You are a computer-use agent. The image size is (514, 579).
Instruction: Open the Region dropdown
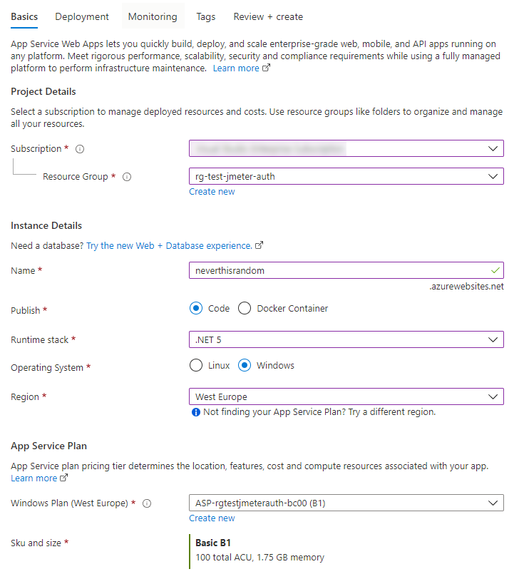494,396
